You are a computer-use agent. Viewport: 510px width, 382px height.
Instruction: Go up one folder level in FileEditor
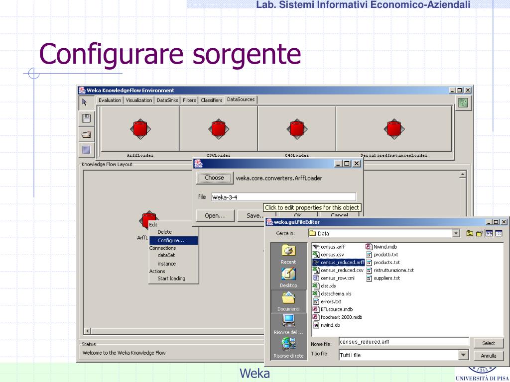click(470, 233)
